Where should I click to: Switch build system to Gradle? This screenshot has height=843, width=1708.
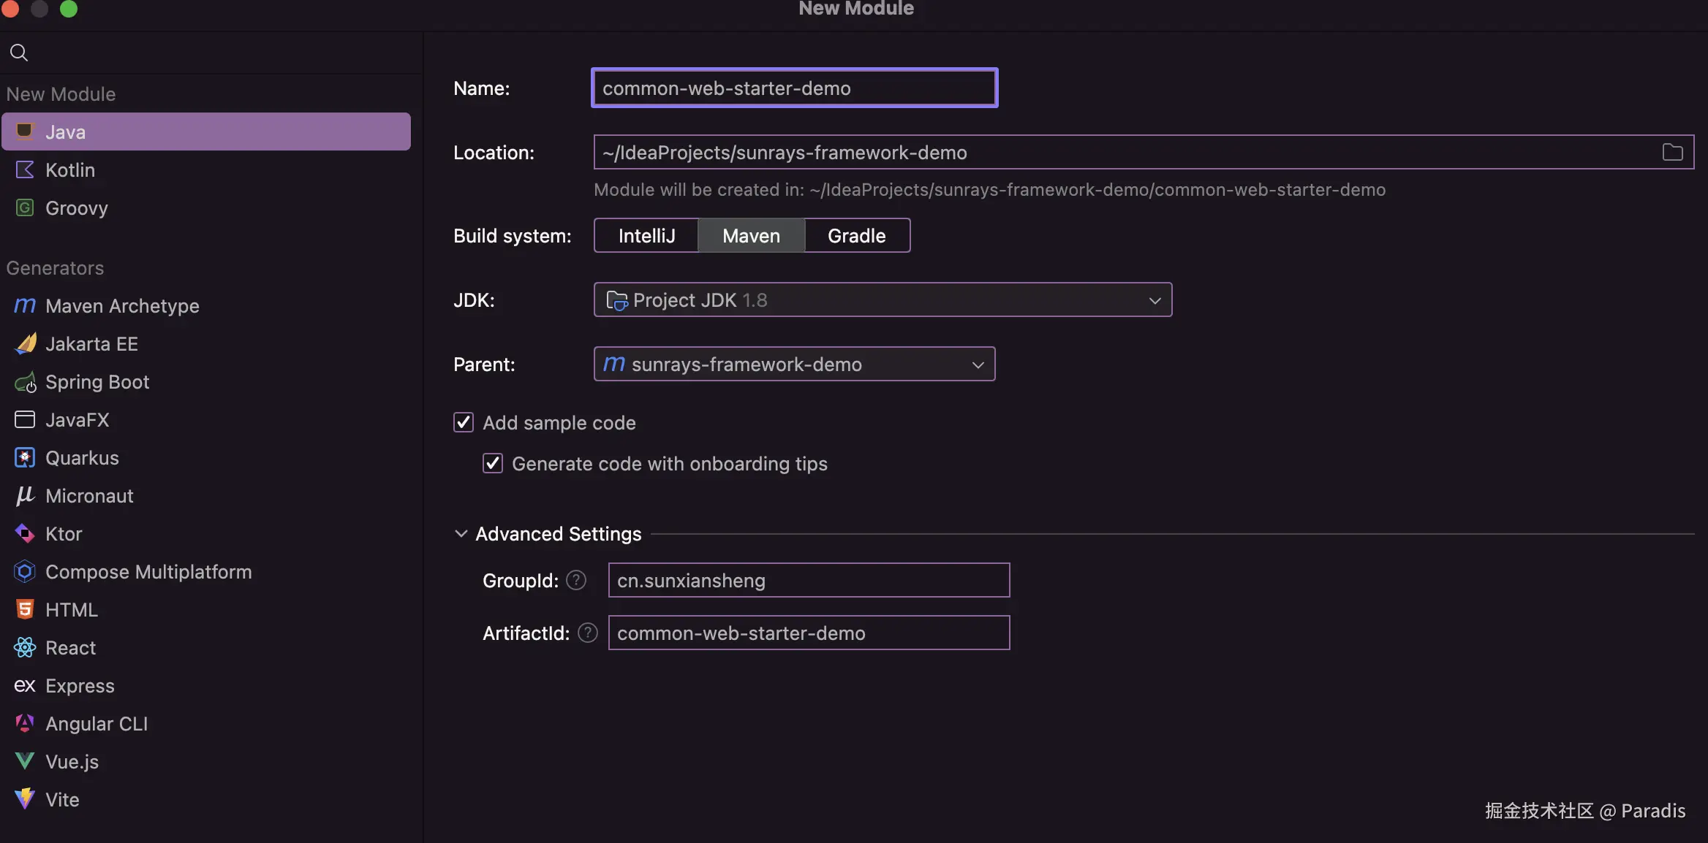click(856, 235)
